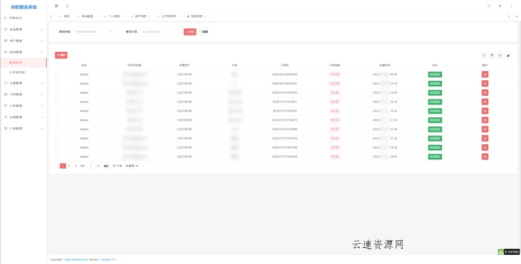The height and width of the screenshot is (264, 521).
Task: Select the checkbox for order 20220721111516201
Action: point(57,102)
